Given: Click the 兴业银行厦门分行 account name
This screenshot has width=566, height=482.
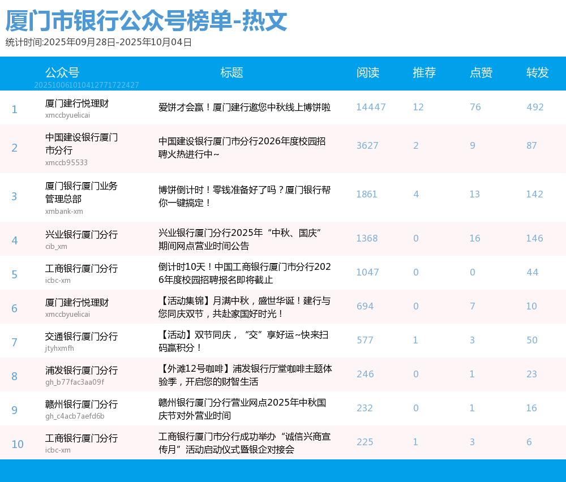Looking at the screenshot, I should (x=82, y=234).
